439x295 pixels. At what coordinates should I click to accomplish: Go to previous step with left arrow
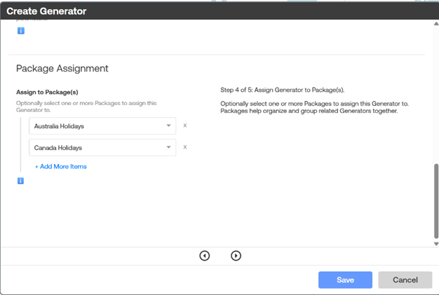[x=204, y=256]
